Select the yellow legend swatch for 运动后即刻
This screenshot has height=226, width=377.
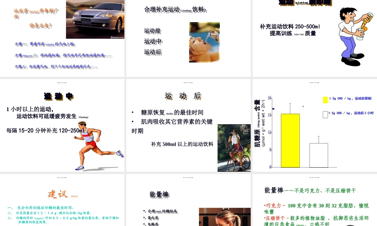pos(325,99)
